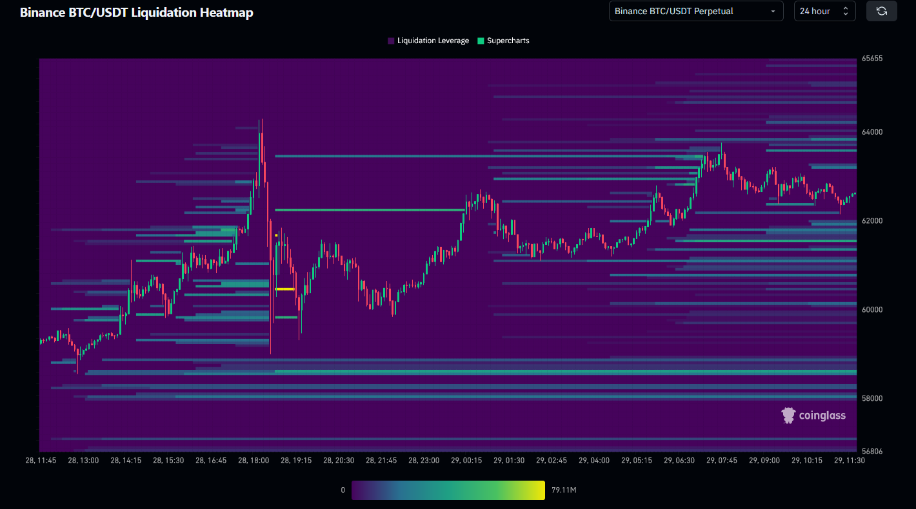916x509 pixels.
Task: Click the refresh icon button
Action: (881, 11)
